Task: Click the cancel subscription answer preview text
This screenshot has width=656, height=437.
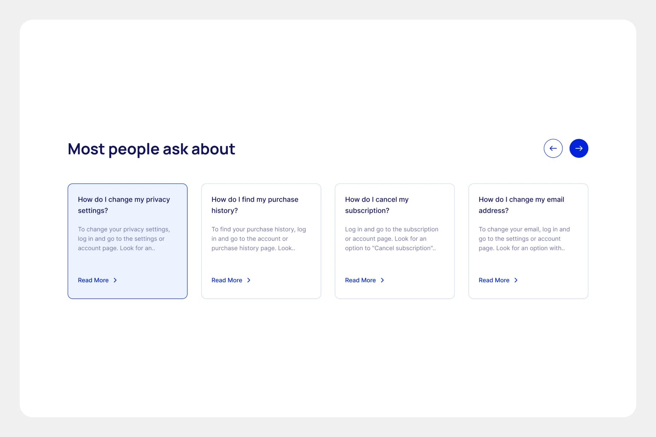Action: point(391,239)
